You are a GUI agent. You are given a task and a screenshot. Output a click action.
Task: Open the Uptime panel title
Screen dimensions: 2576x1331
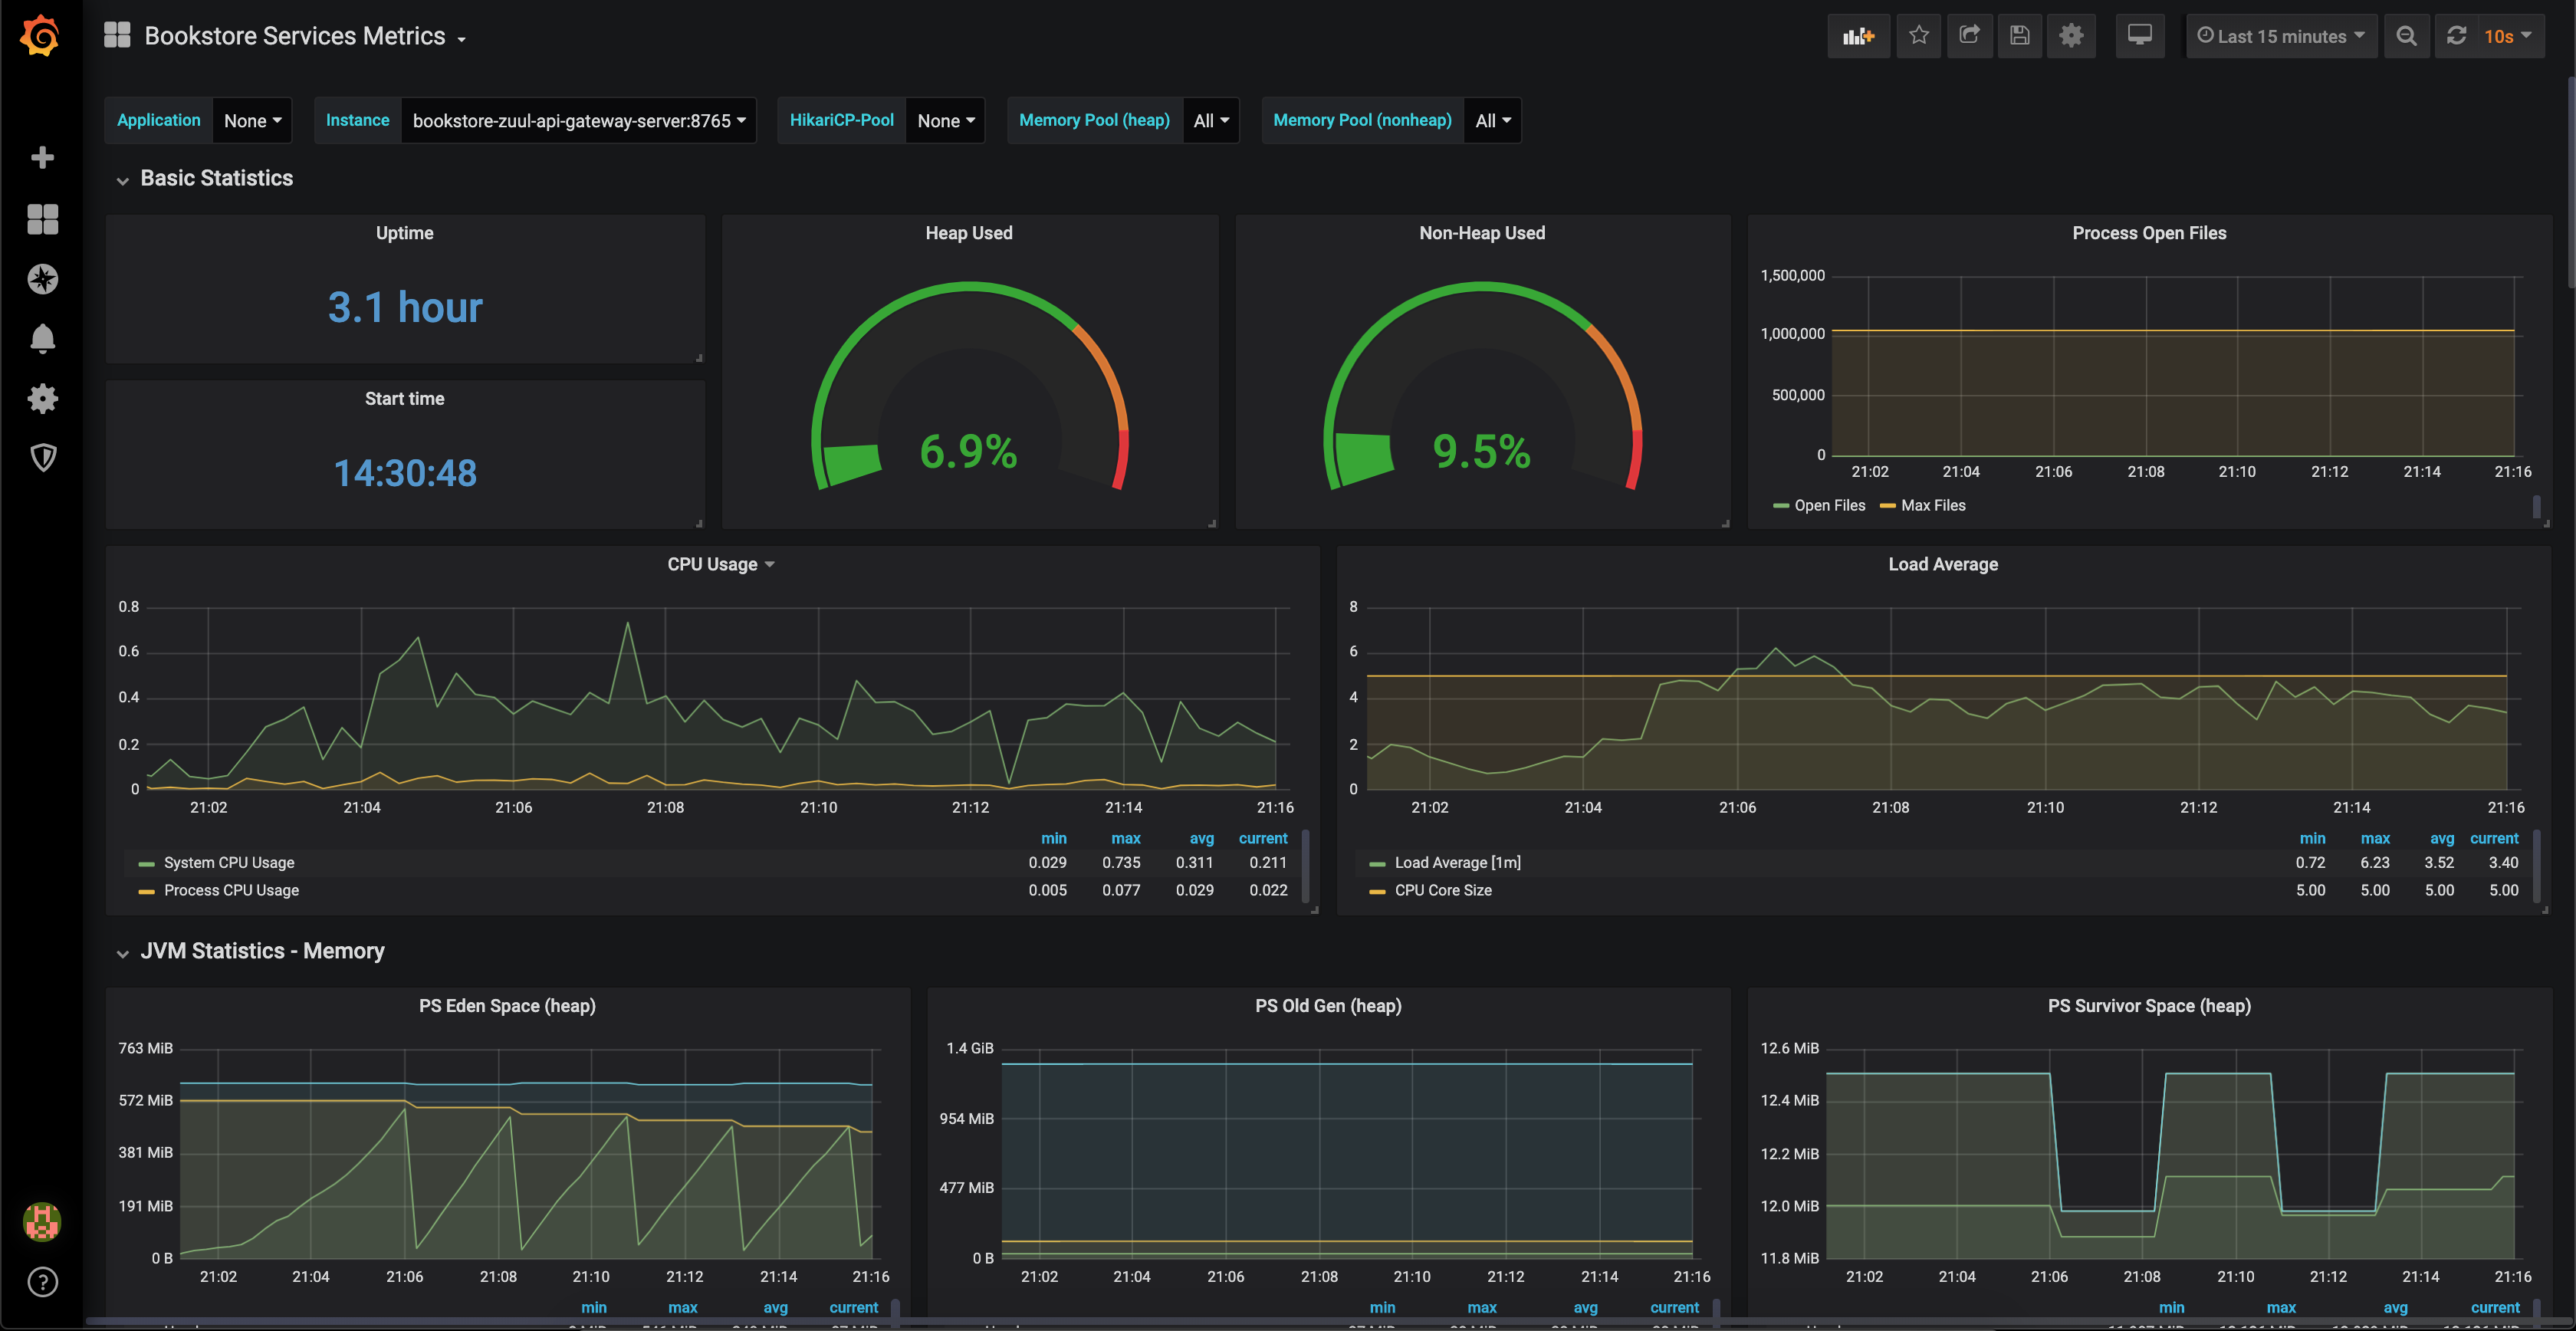404,233
